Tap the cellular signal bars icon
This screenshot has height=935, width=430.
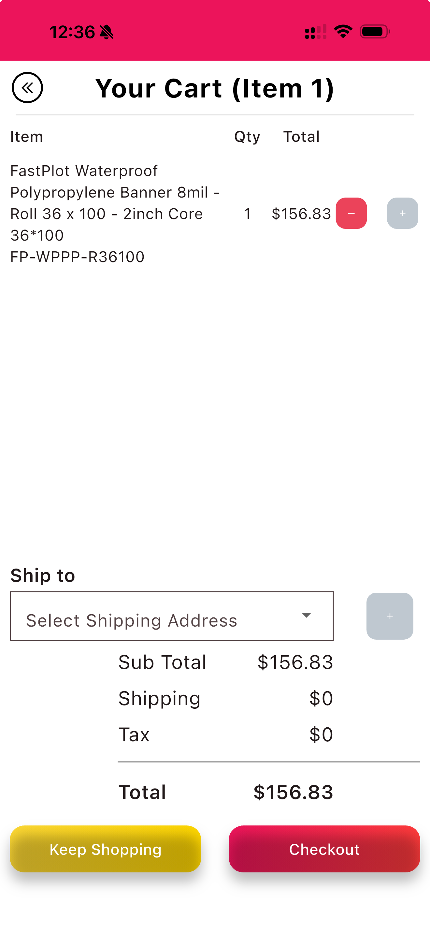(x=315, y=32)
